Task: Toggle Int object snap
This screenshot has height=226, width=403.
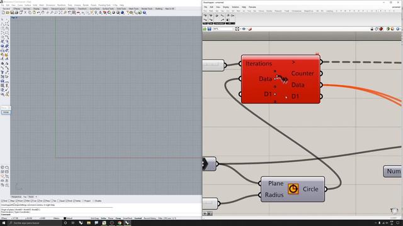Action: [x=40, y=201]
